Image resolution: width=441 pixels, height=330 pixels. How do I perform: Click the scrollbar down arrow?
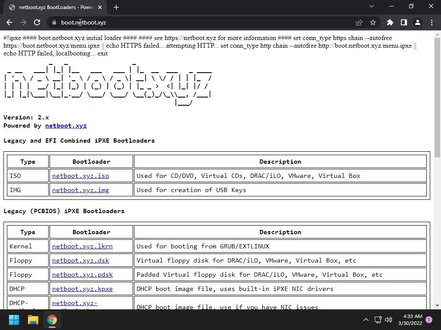(437, 306)
